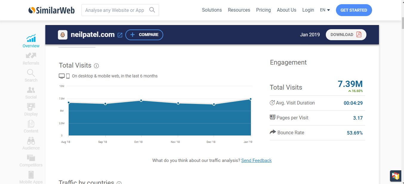Image resolution: width=404 pixels, height=184 pixels.
Task: Click the mobile device icon
Action: coord(68,76)
